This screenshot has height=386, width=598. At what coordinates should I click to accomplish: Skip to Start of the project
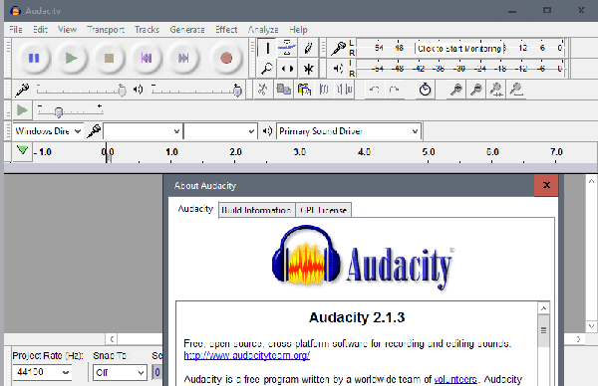pyautogui.click(x=147, y=58)
